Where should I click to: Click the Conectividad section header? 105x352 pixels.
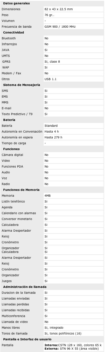pyautogui.click(x=13, y=32)
